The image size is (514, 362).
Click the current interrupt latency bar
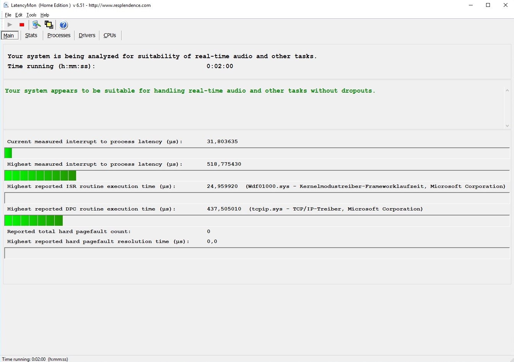tap(257, 153)
